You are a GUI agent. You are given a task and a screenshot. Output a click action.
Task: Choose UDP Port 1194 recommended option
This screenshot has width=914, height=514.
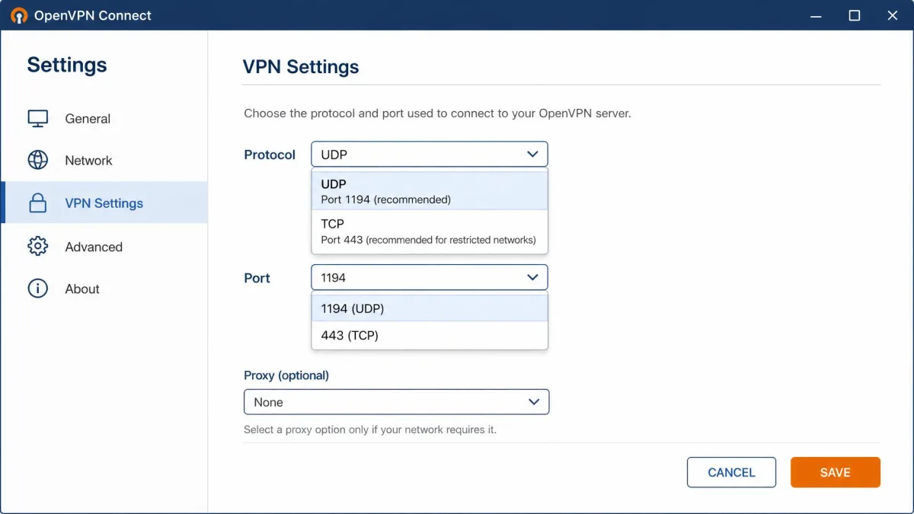tap(430, 191)
